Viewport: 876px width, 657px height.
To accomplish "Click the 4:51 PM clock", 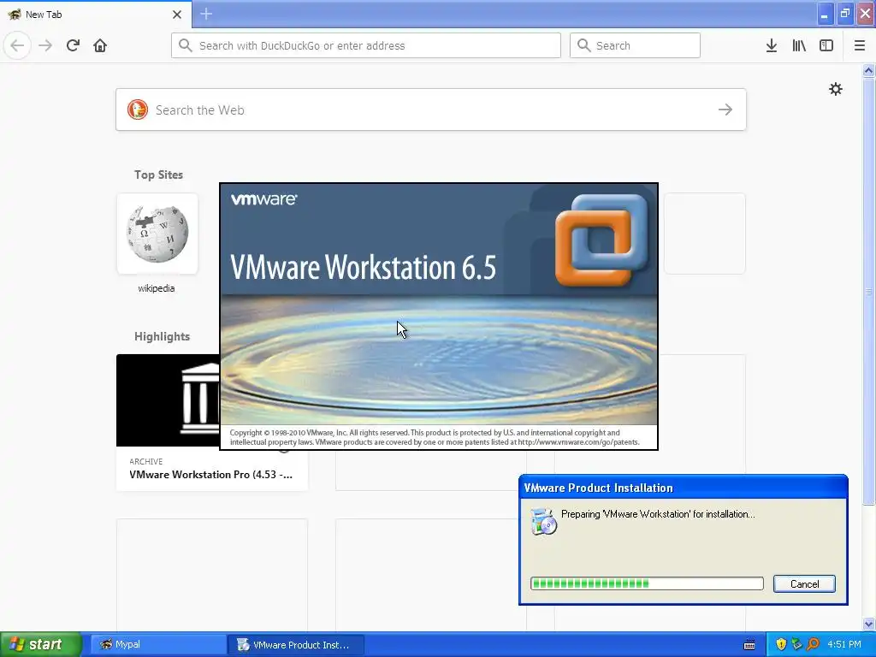I will (844, 644).
